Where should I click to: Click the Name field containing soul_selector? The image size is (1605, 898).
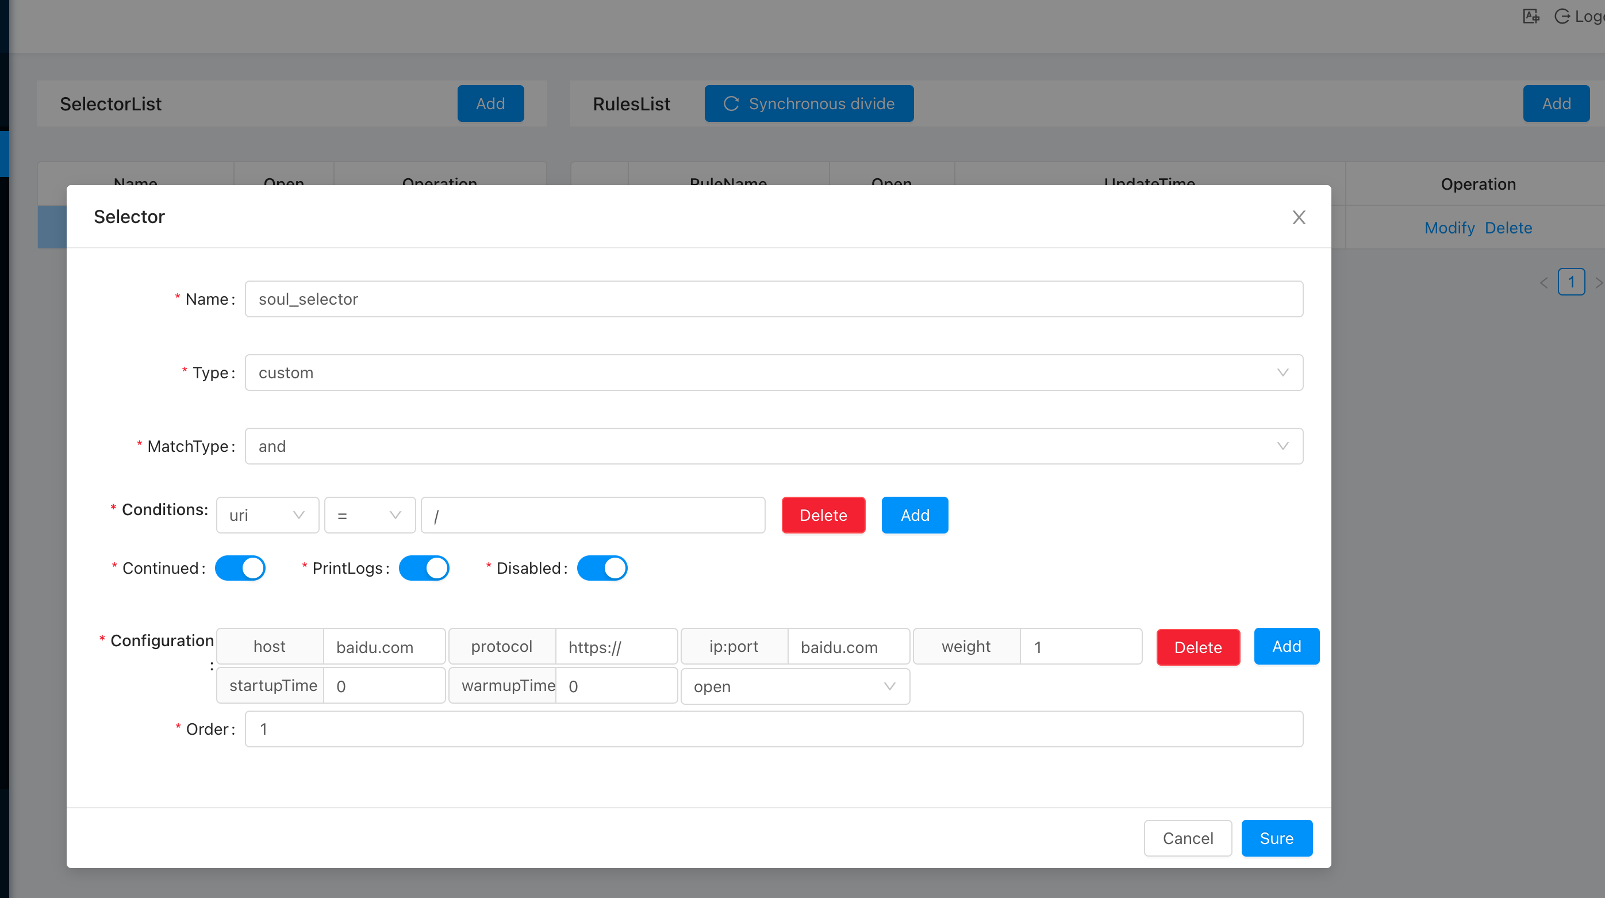(773, 299)
